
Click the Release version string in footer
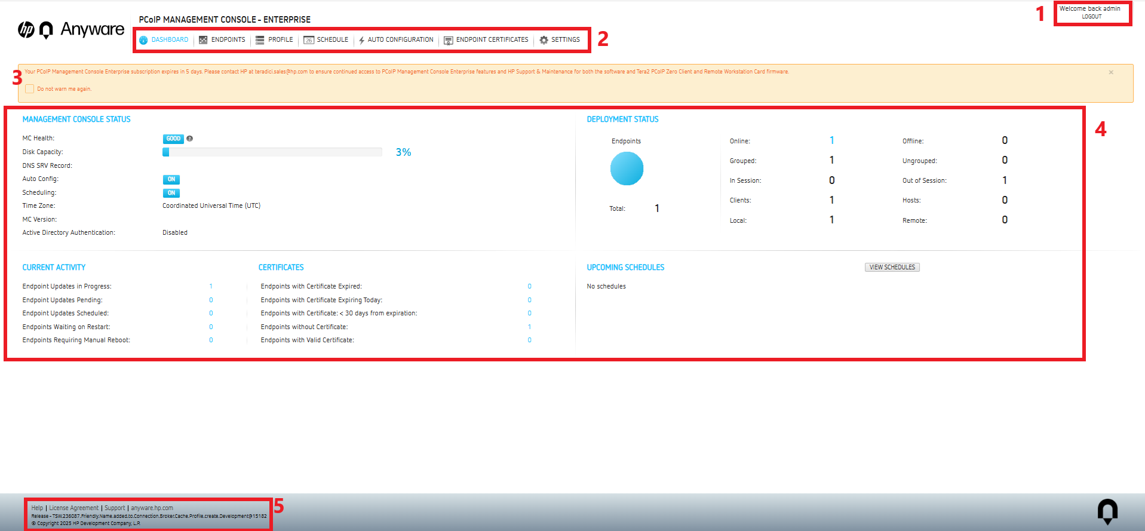149,516
